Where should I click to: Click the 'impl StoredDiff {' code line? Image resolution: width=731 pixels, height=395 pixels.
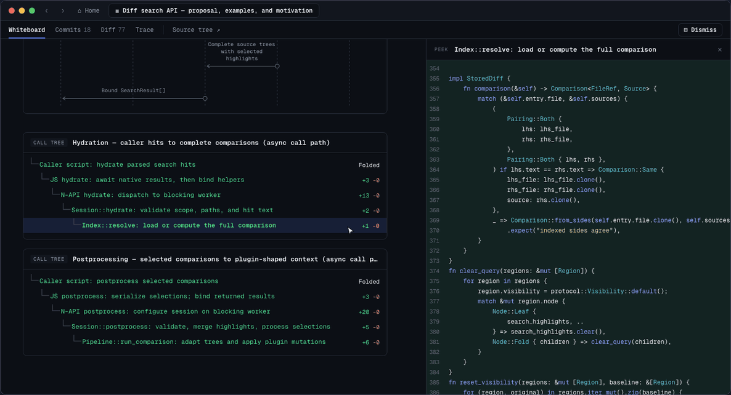480,79
